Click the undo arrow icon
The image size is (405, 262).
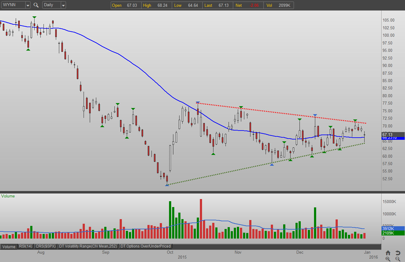[398, 253]
